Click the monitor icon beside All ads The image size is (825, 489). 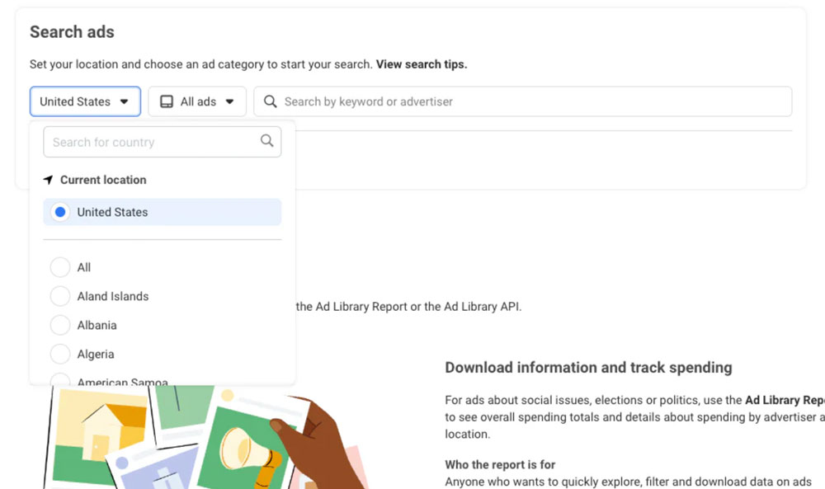pos(167,101)
